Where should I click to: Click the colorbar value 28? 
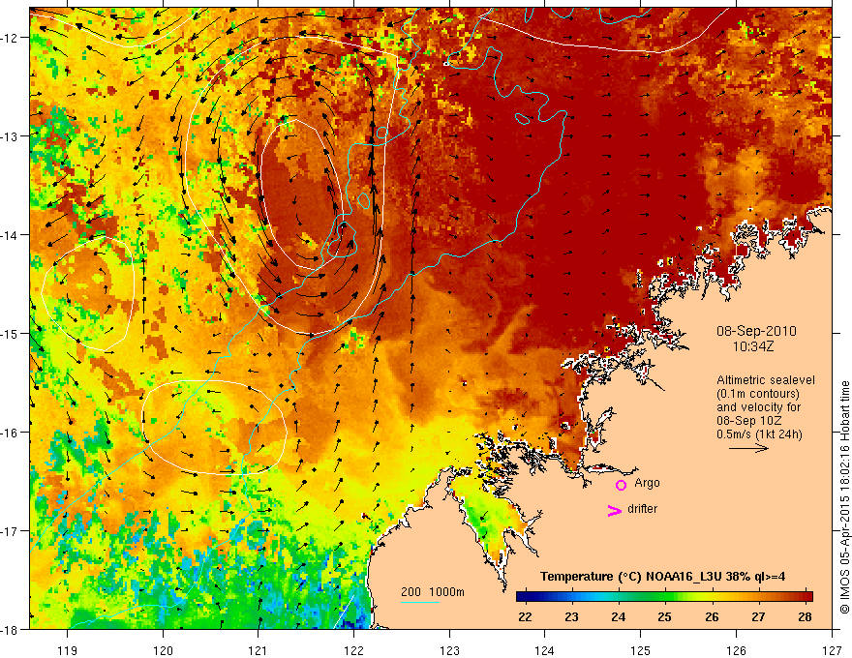[x=806, y=616]
